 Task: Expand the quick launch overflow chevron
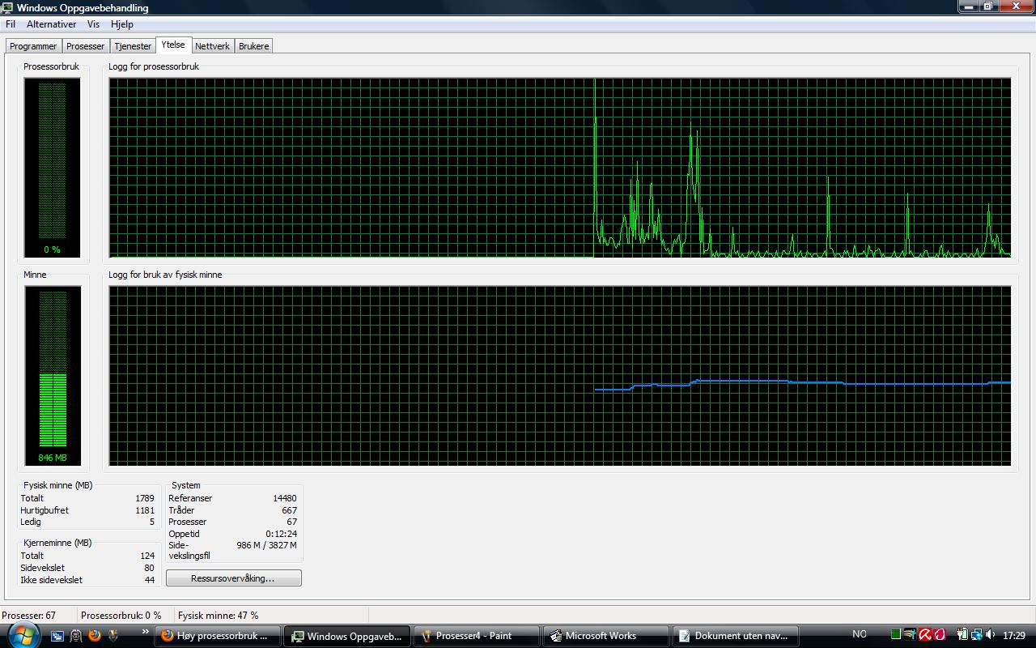coord(146,632)
